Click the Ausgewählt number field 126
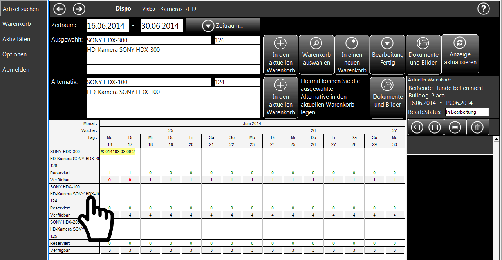This screenshot has height=260, width=502. pos(237,40)
